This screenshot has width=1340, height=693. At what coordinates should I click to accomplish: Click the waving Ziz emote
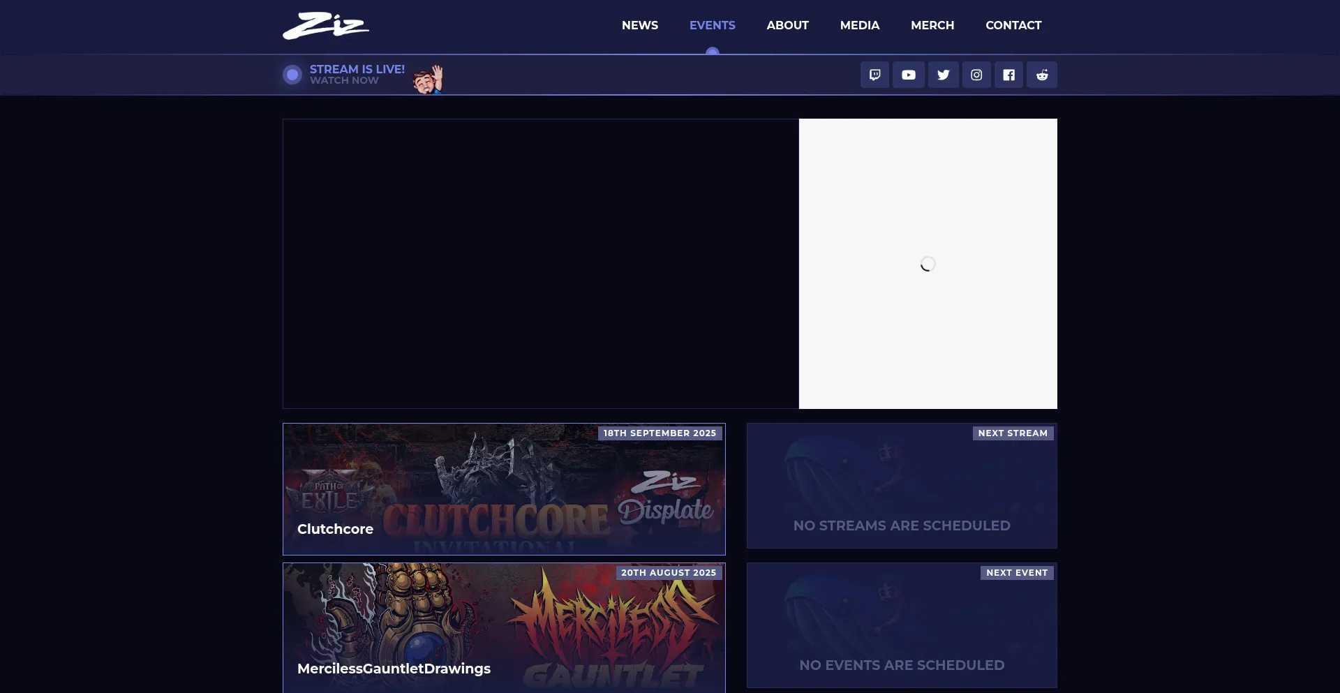[426, 78]
